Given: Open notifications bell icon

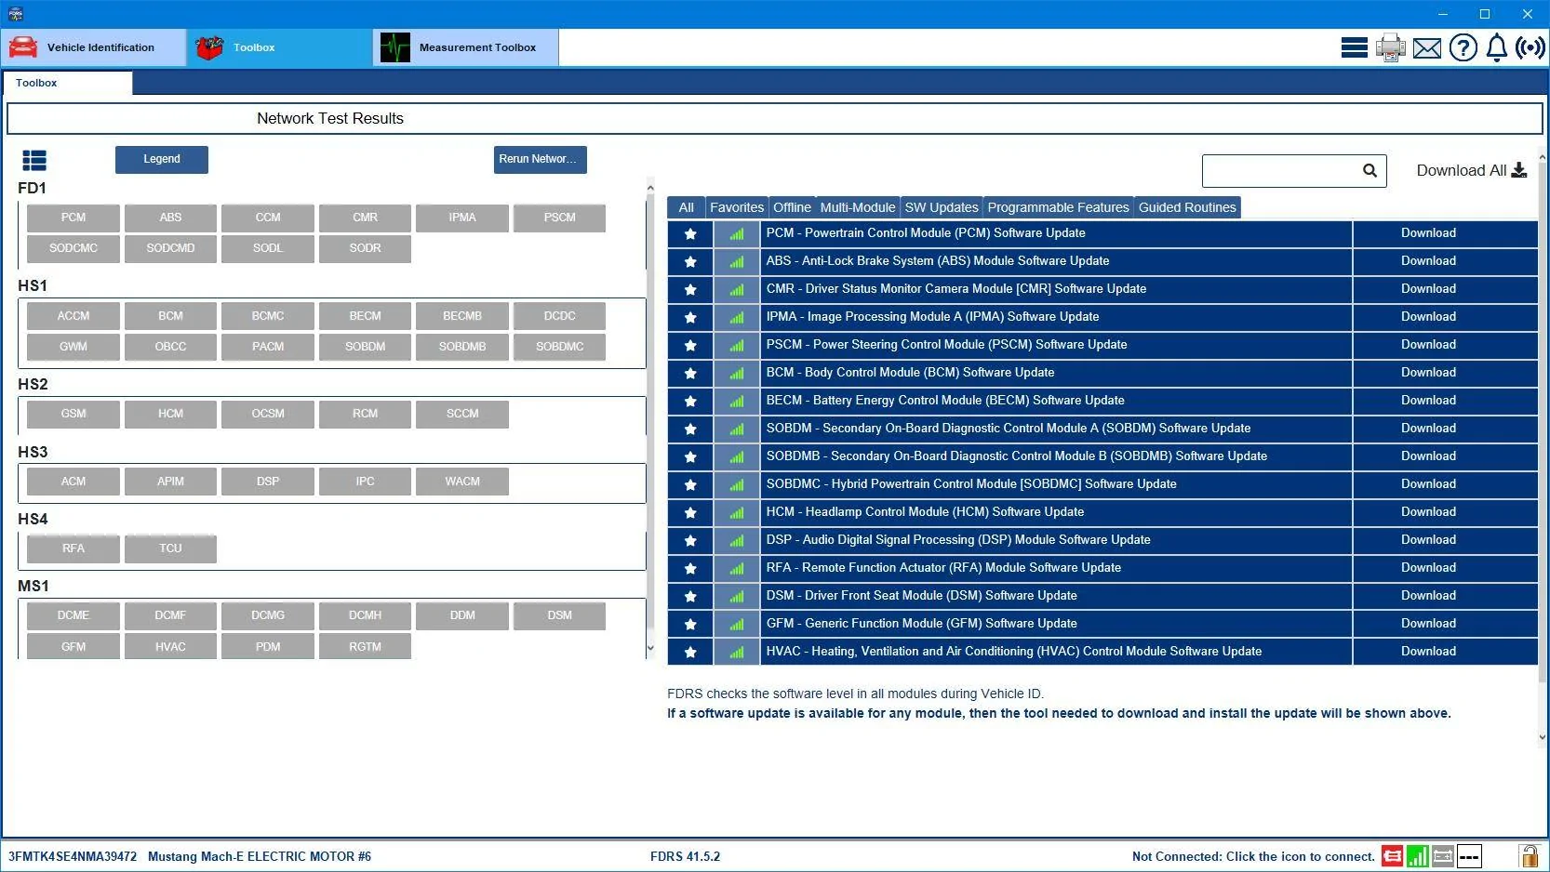Looking at the screenshot, I should [x=1497, y=47].
